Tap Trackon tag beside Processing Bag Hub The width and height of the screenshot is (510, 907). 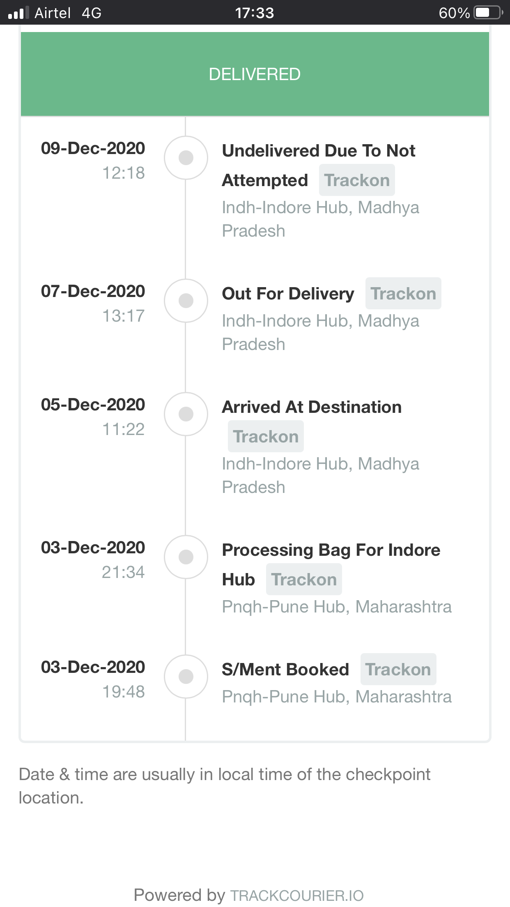304,580
